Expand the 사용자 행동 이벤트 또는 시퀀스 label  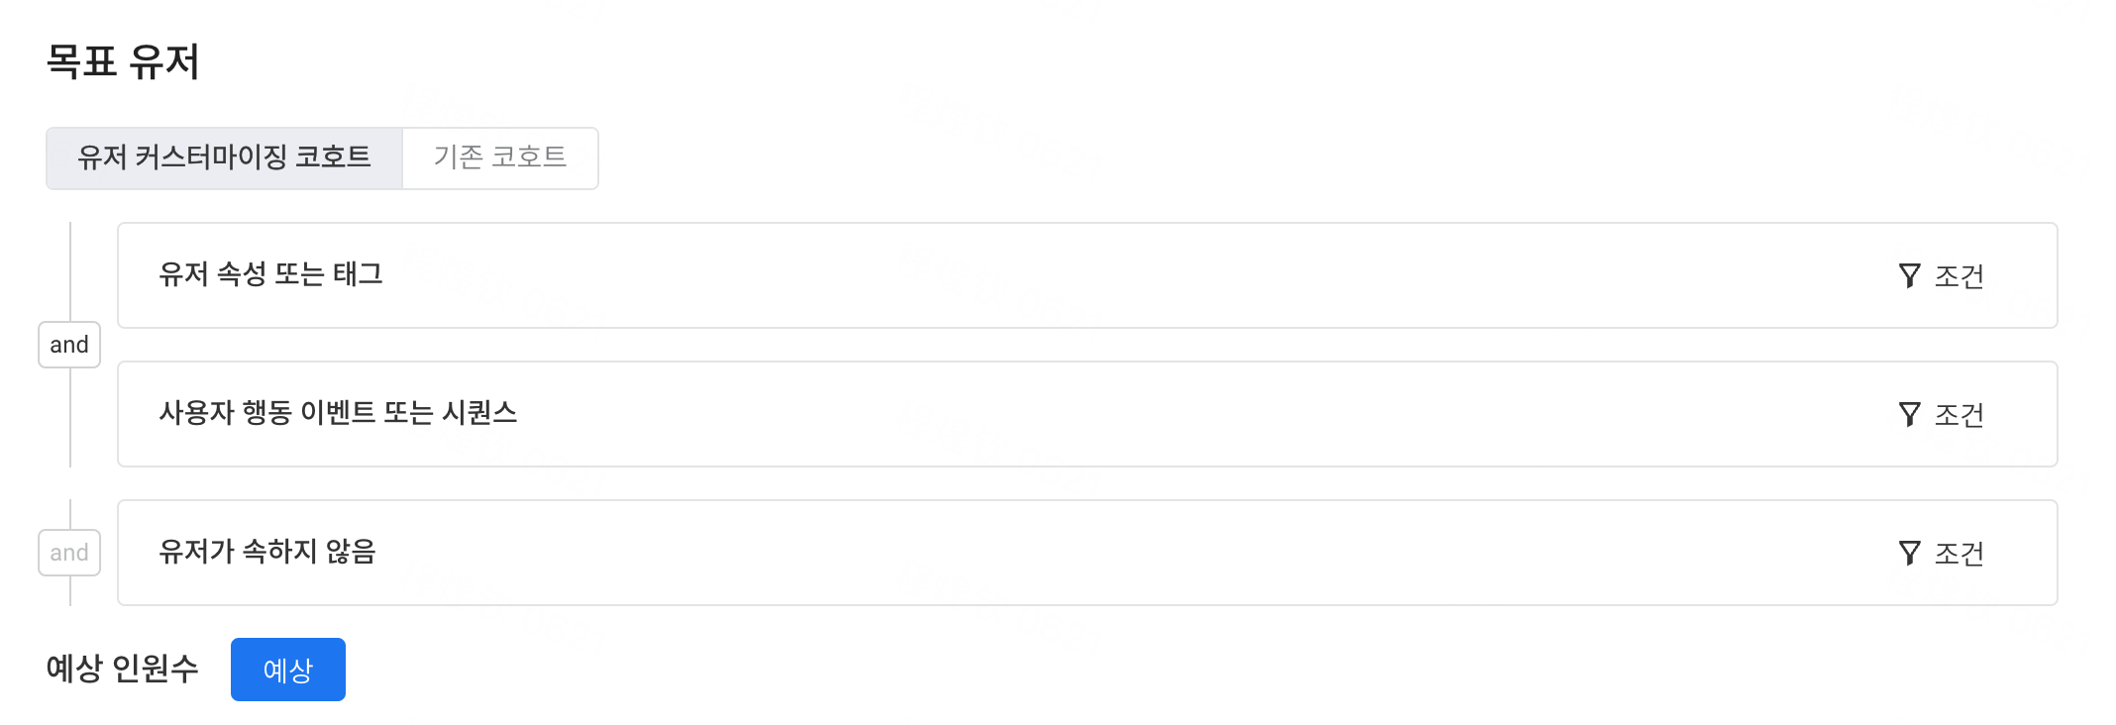point(338,413)
